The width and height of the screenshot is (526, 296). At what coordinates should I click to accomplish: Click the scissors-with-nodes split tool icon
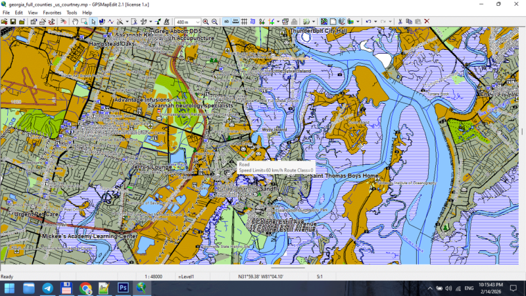point(262,22)
